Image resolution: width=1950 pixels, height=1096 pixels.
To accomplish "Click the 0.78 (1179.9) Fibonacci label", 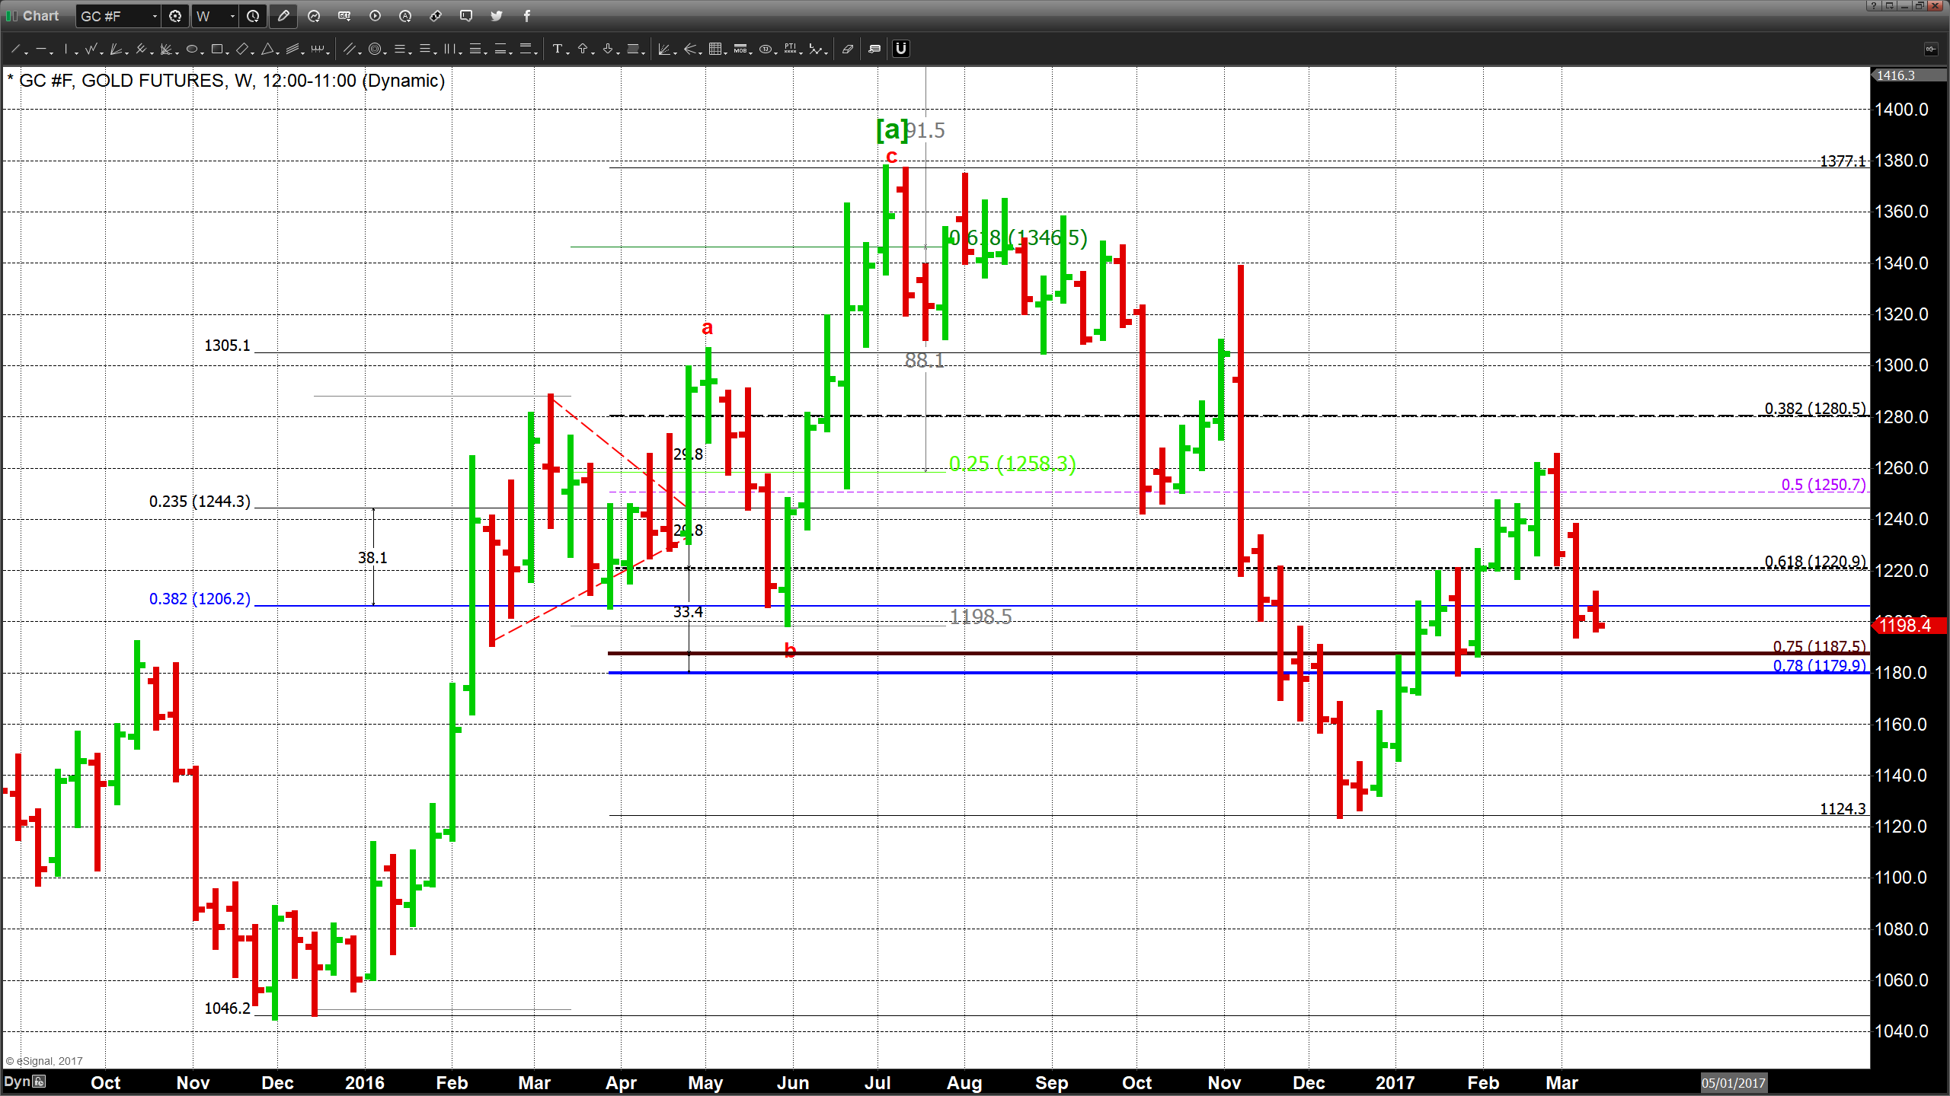I will [1820, 666].
